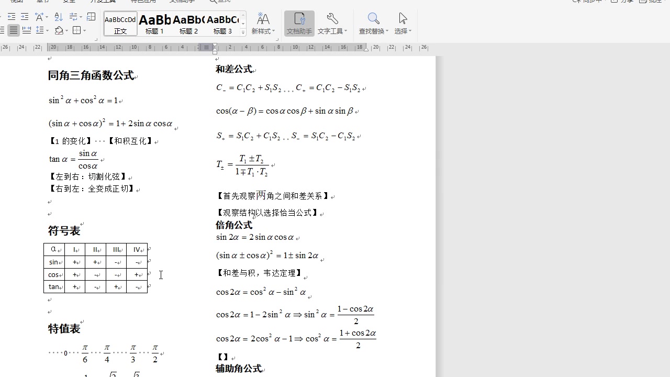Expand the Chinese layout dropdown arrow

[47, 17]
